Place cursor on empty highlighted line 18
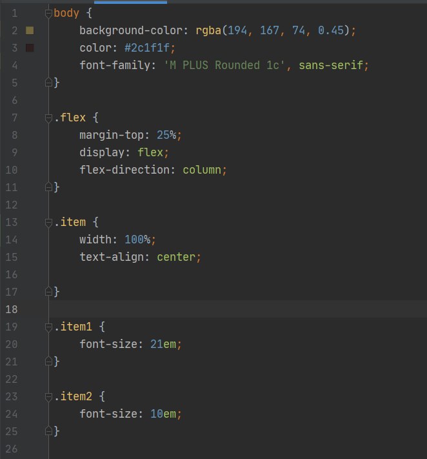Image resolution: width=427 pixels, height=459 pixels. (x=237, y=309)
